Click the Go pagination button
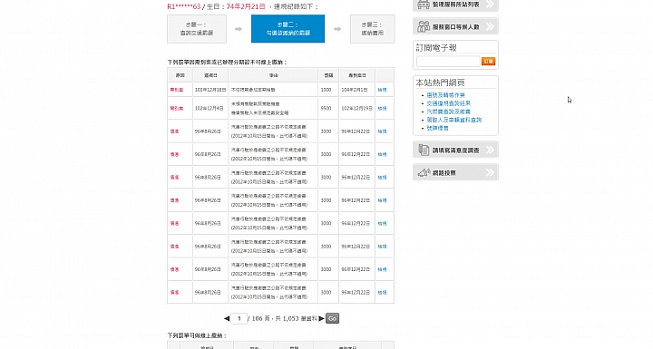 [332, 318]
